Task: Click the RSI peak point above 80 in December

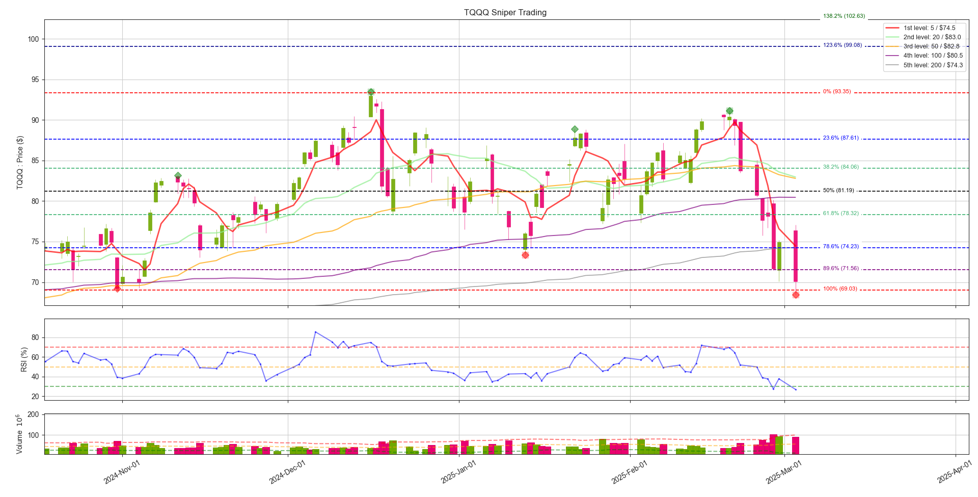Action: [315, 332]
